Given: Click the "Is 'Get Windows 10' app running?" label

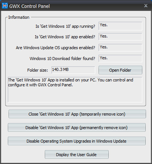Looking at the screenshot, I should (65, 26).
